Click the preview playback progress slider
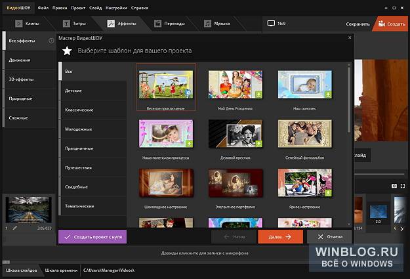 coord(380,173)
